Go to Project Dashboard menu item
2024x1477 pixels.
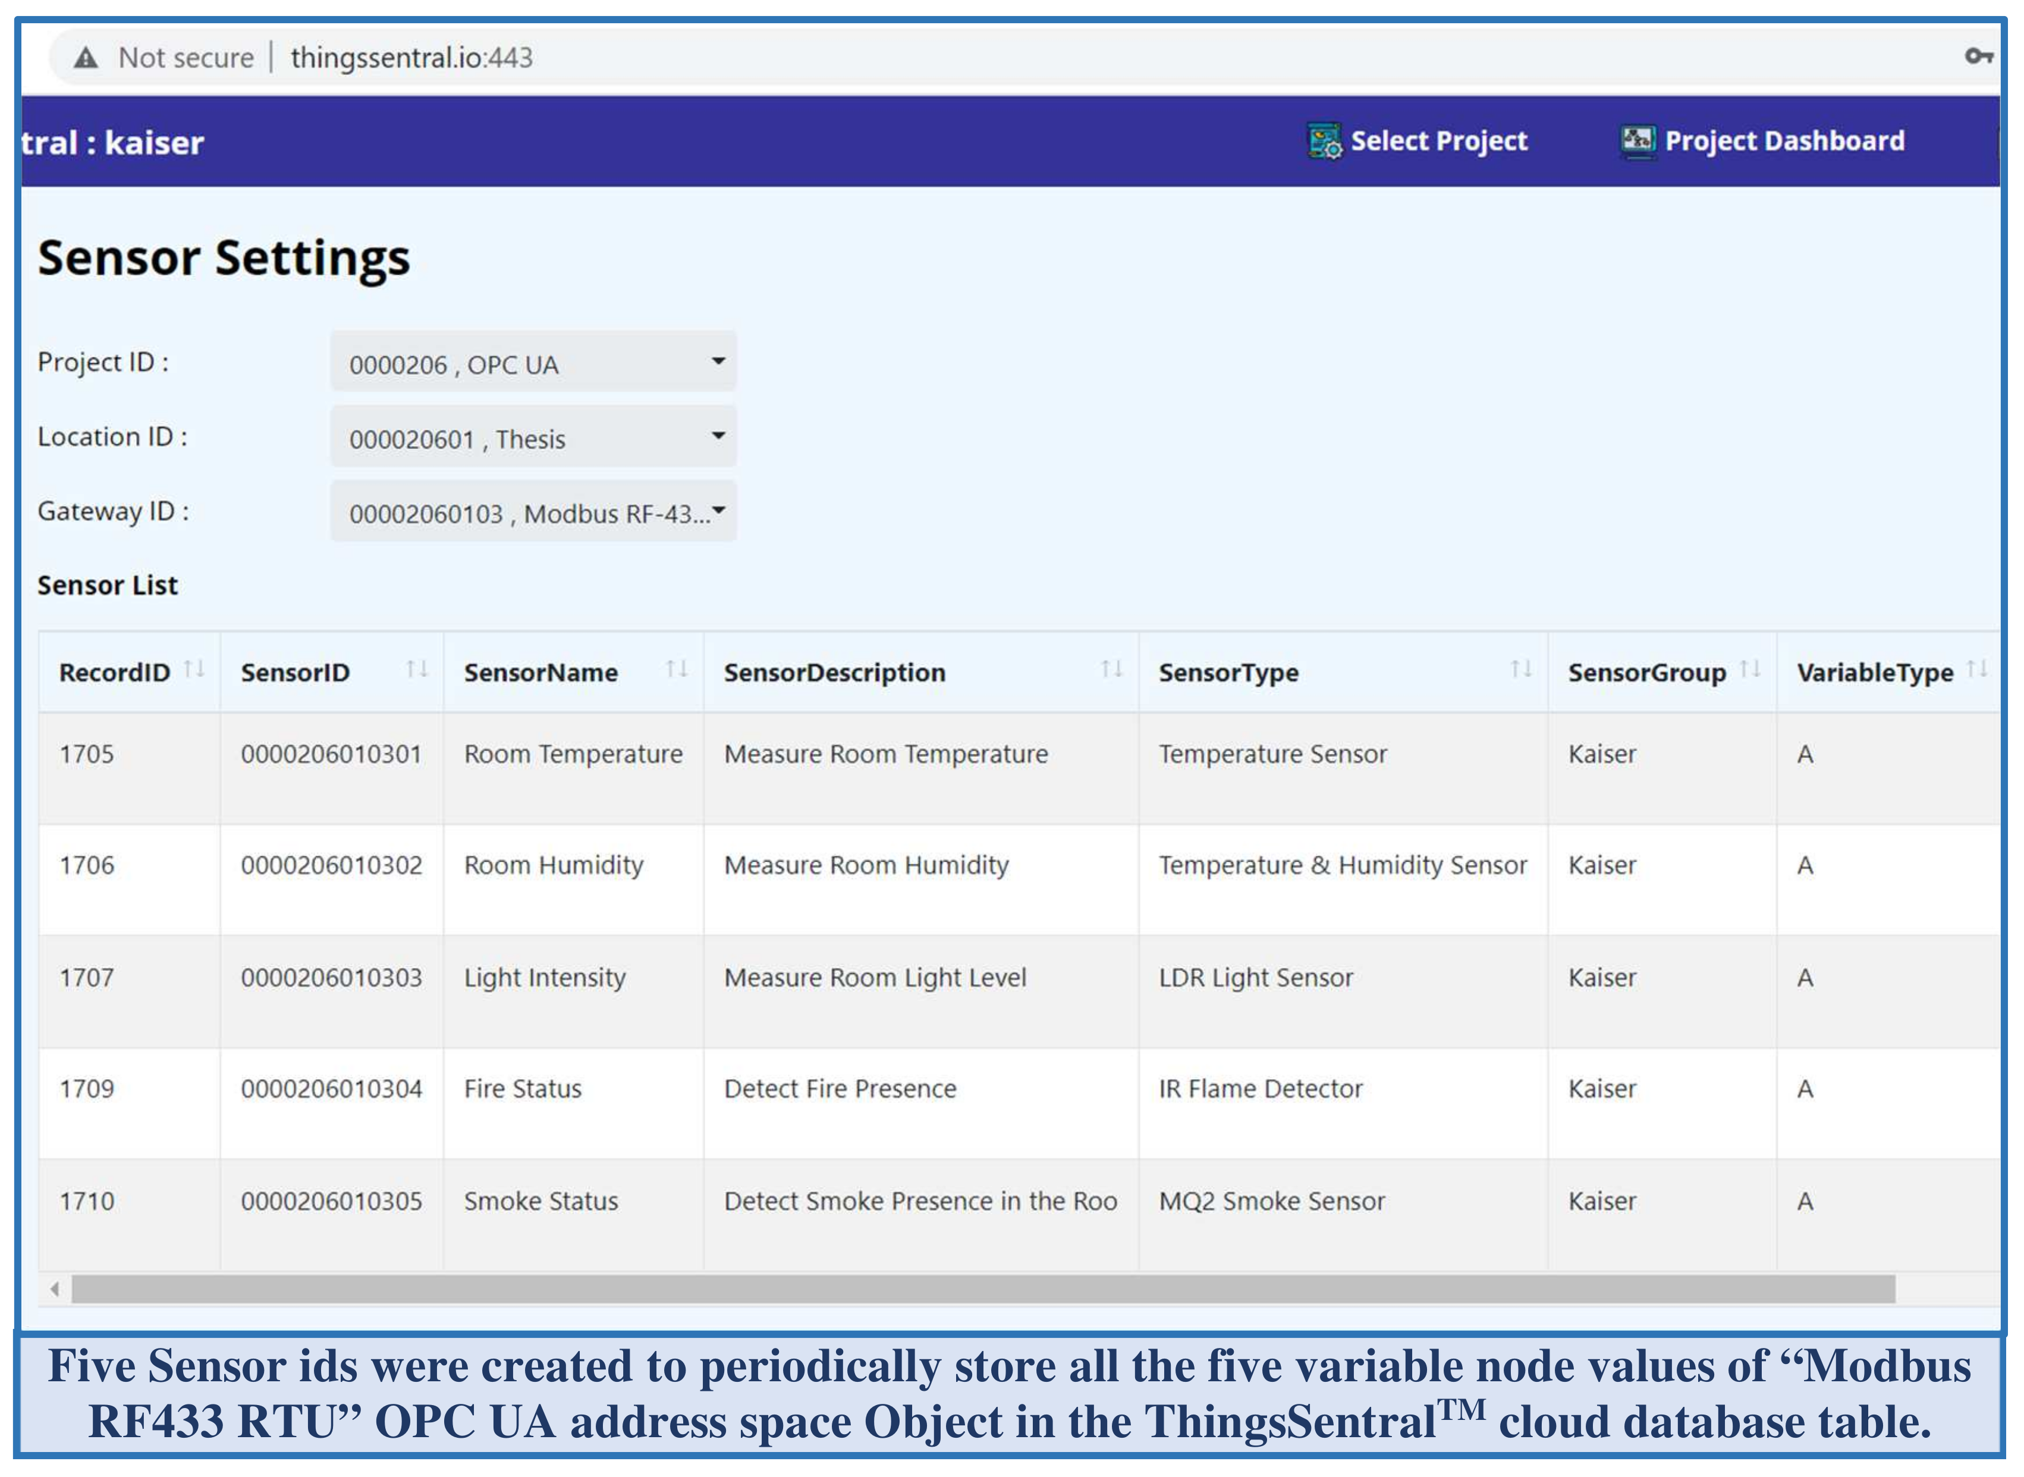(x=1784, y=142)
